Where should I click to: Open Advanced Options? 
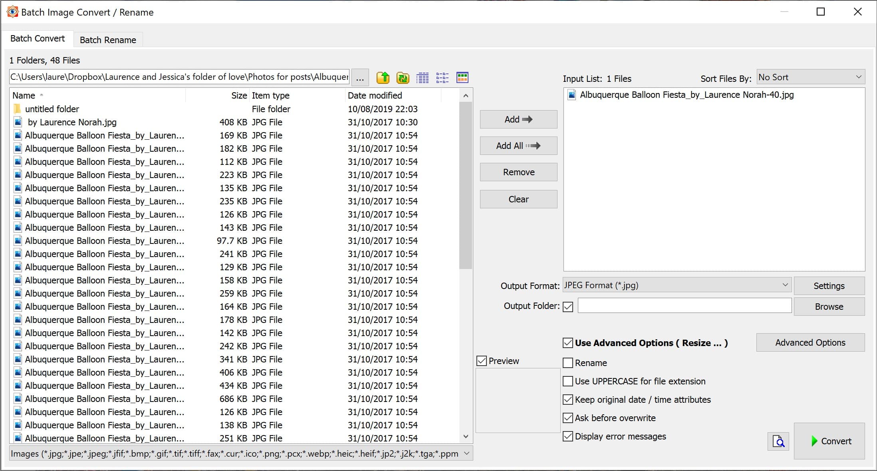[810, 342]
